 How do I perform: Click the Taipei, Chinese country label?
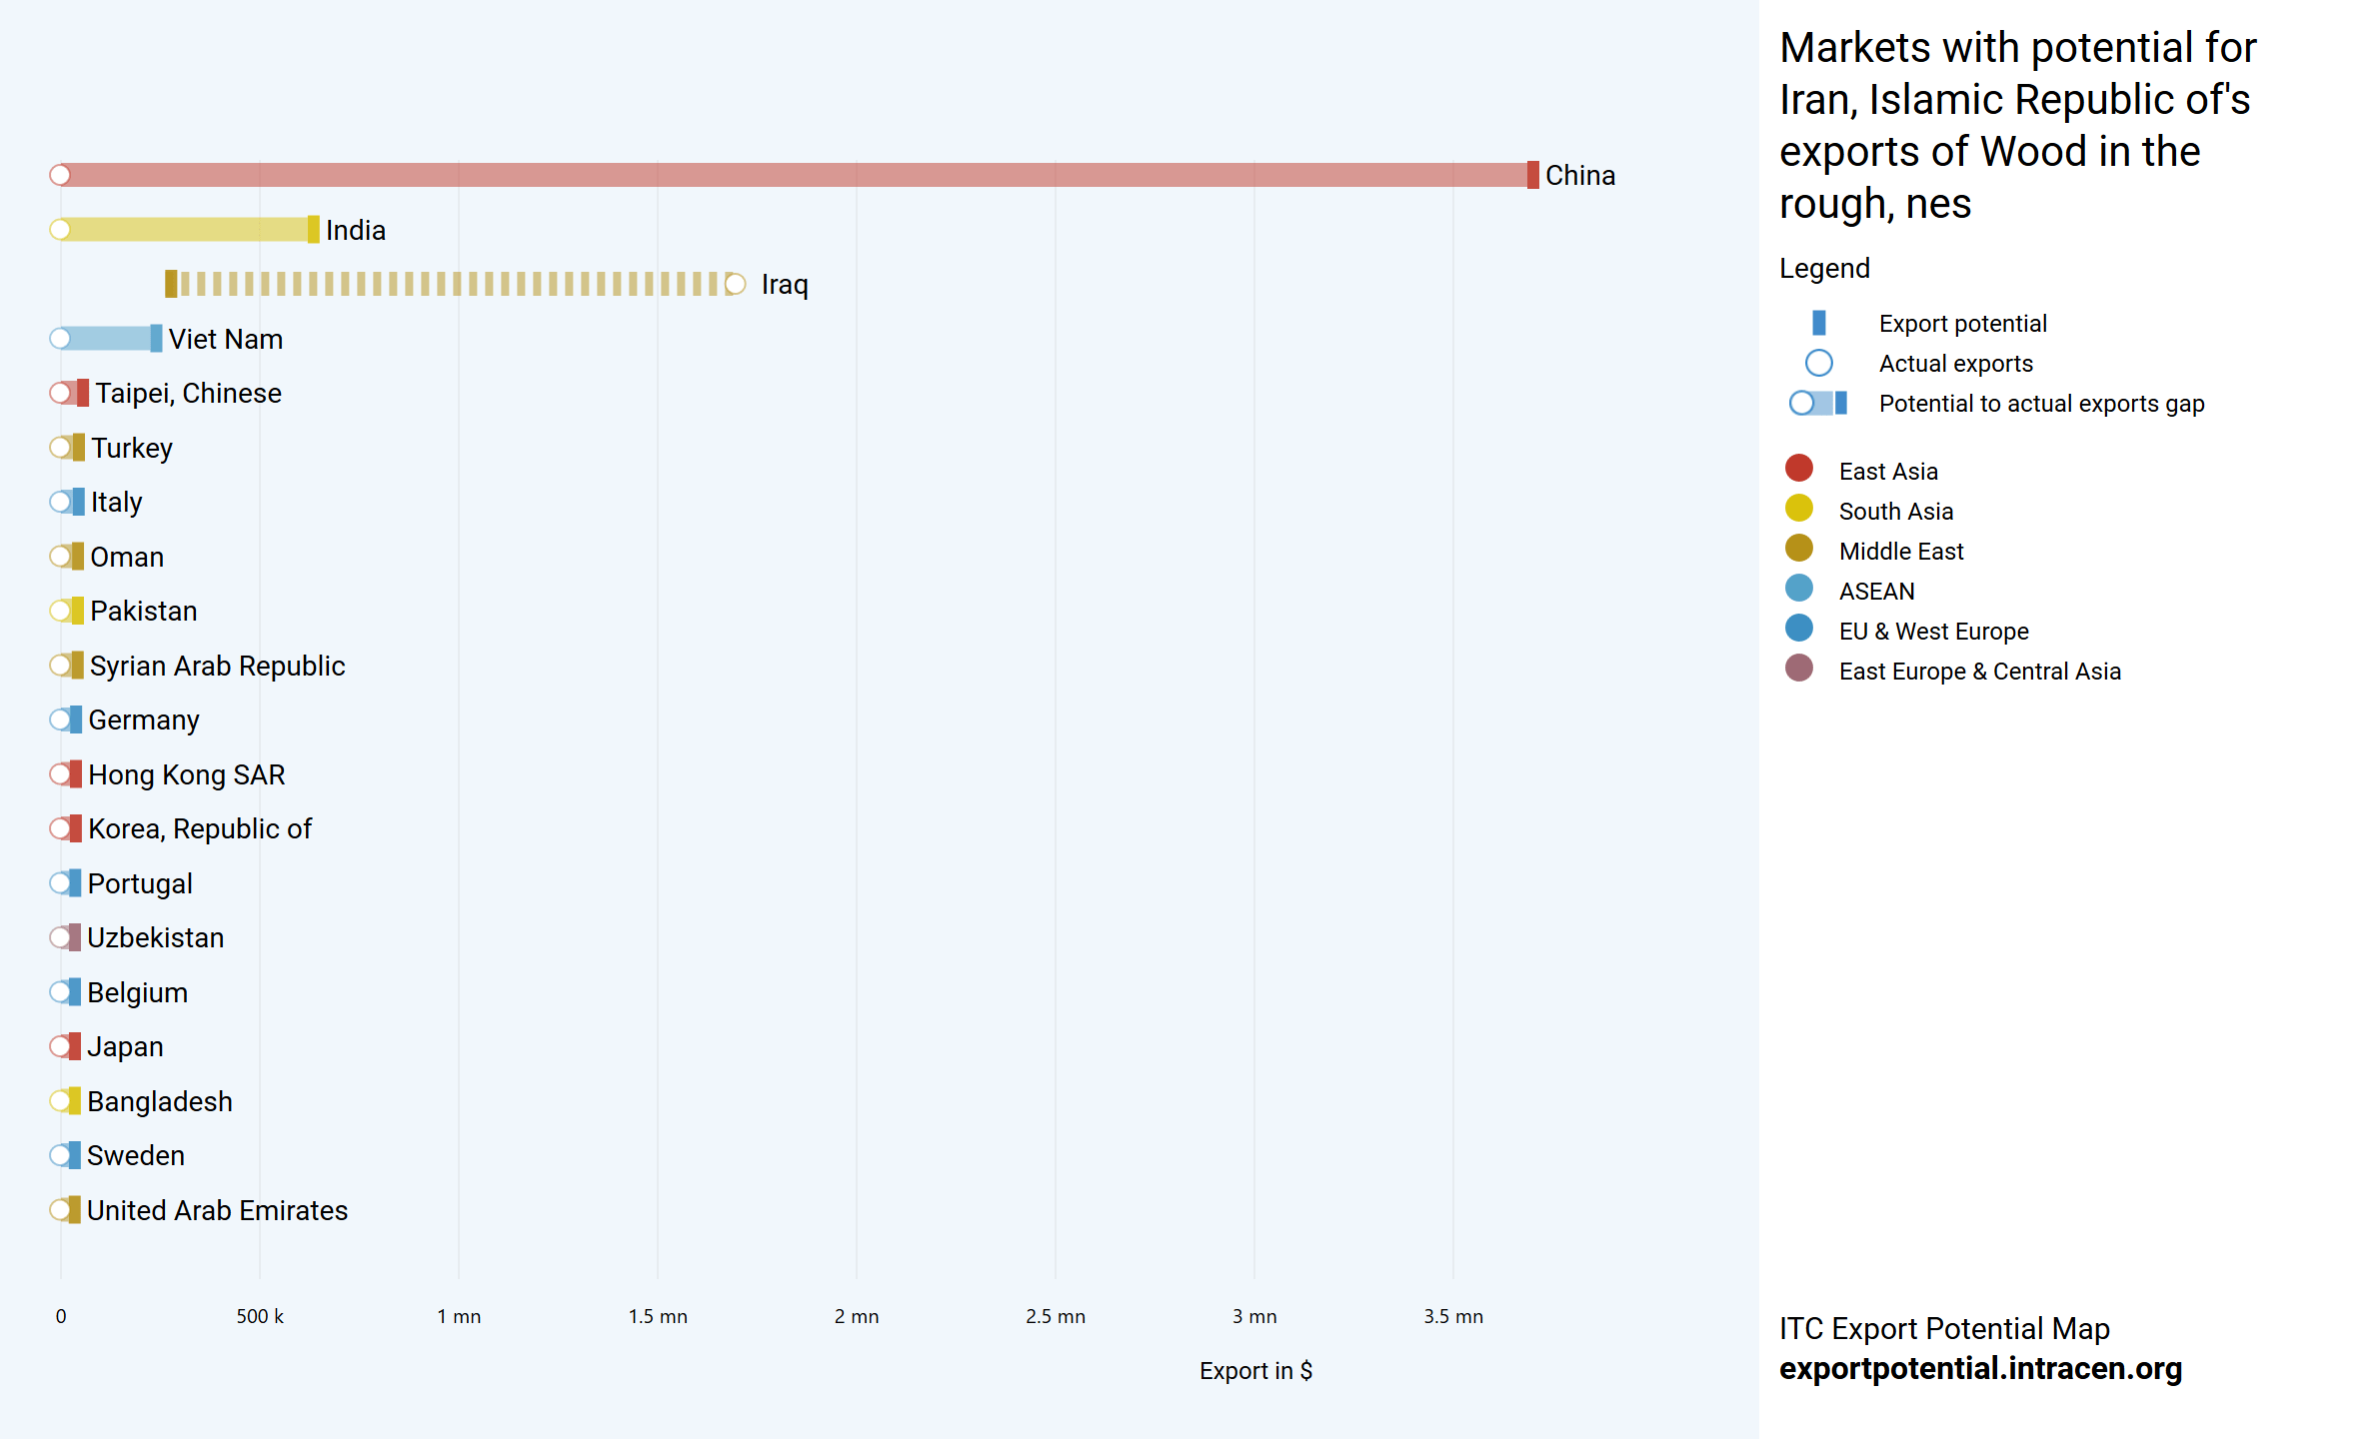pyautogui.click(x=188, y=394)
